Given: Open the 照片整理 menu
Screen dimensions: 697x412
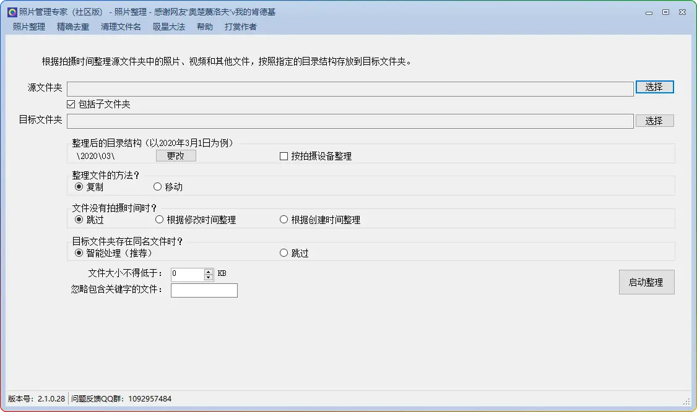Looking at the screenshot, I should tap(29, 27).
